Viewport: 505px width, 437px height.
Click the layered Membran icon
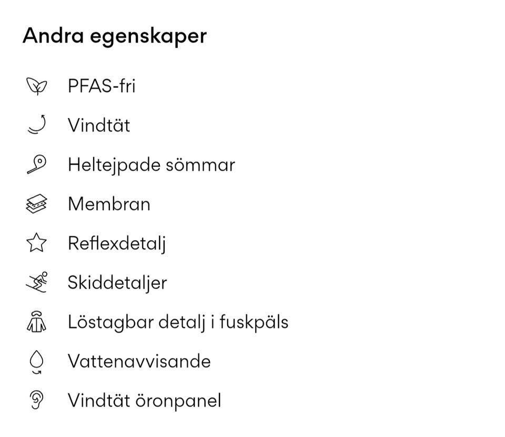click(36, 204)
